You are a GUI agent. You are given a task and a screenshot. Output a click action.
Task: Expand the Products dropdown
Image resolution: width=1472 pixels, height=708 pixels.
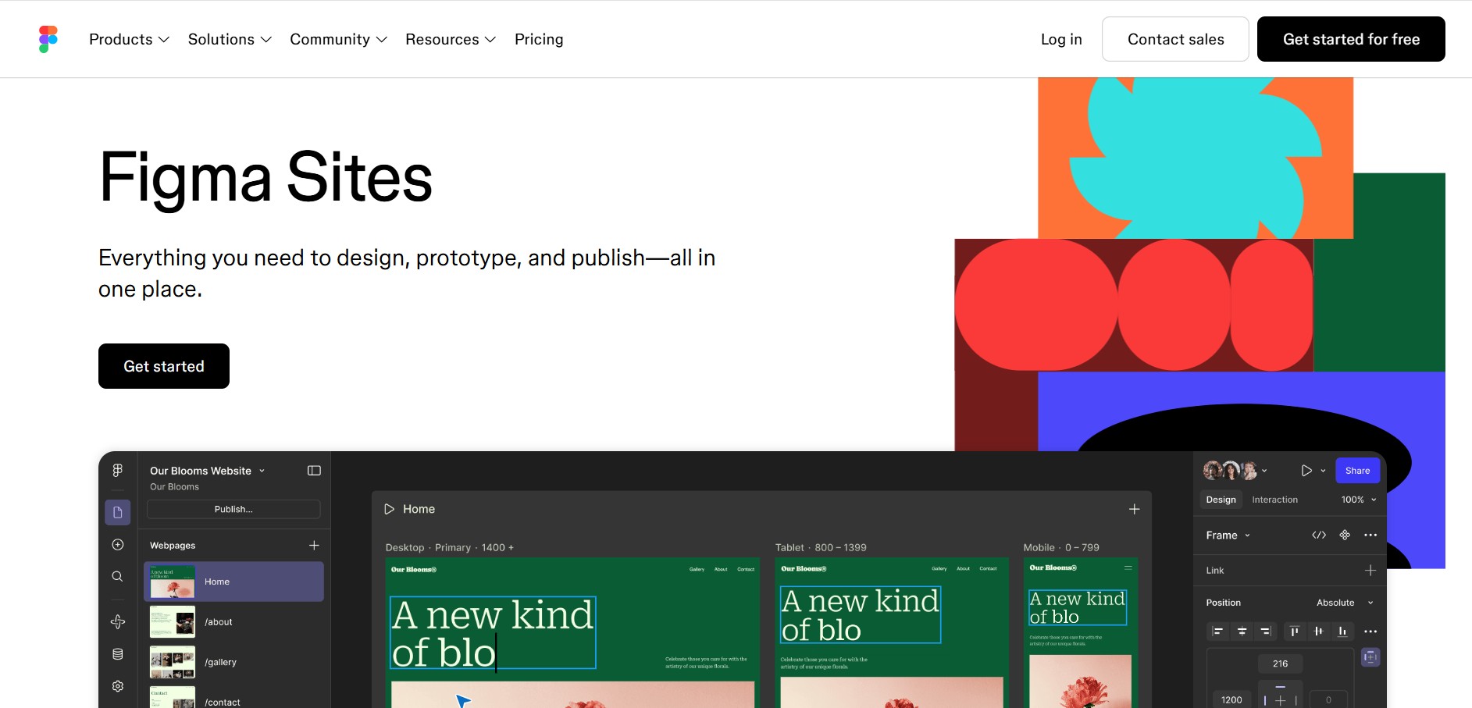coord(129,39)
